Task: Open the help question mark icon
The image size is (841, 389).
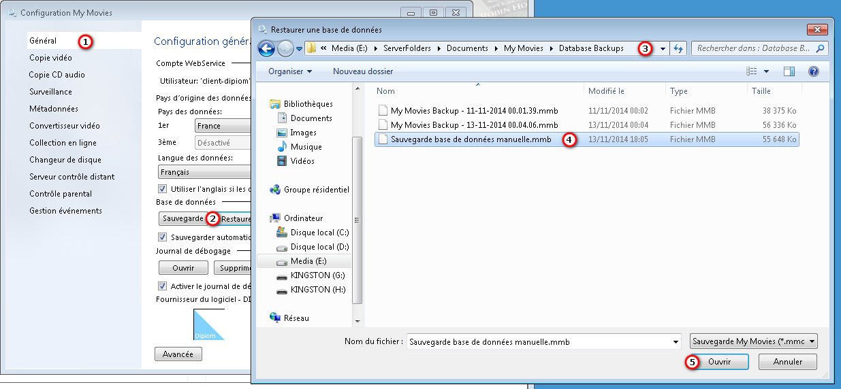Action: [x=813, y=71]
